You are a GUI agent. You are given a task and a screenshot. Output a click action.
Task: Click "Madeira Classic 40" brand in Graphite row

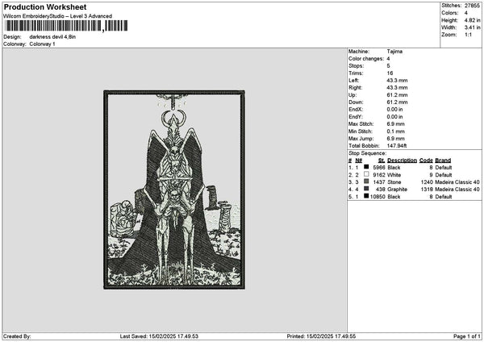pos(457,190)
